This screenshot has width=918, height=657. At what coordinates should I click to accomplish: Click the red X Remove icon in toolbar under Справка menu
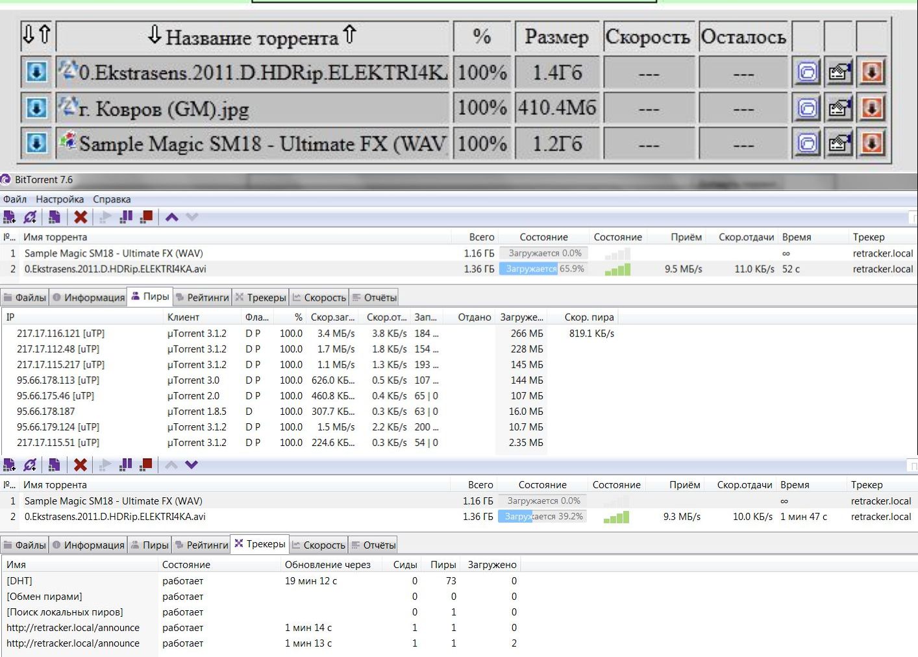(x=81, y=217)
